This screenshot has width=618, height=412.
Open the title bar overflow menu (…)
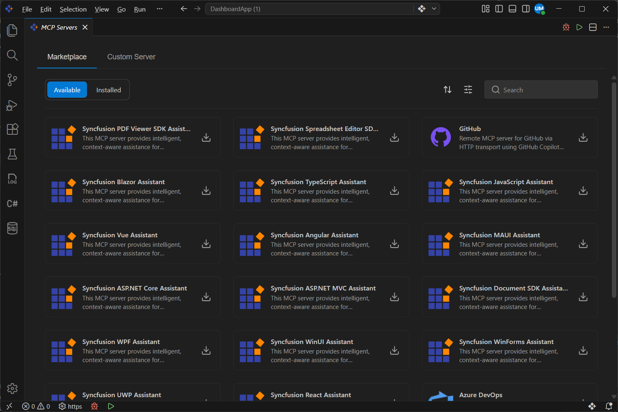(159, 9)
